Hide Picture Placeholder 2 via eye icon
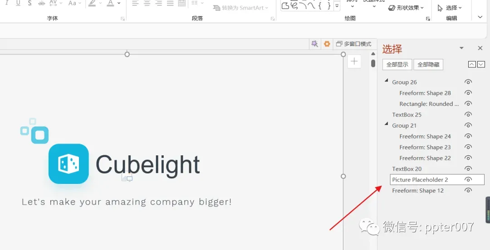This screenshot has width=490, height=250. click(468, 179)
